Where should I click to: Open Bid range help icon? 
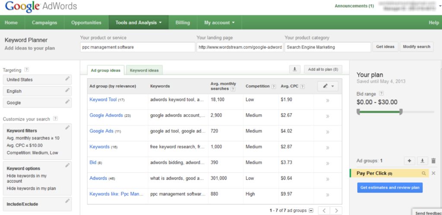382,93
